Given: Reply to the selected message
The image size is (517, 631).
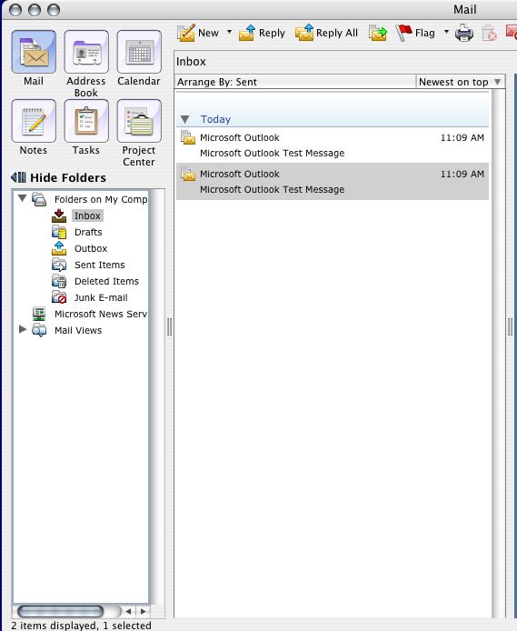Looking at the screenshot, I should click(x=262, y=33).
